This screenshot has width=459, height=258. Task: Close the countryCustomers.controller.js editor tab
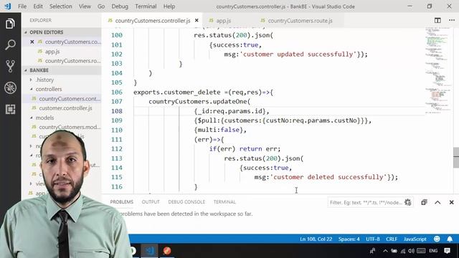click(x=197, y=21)
